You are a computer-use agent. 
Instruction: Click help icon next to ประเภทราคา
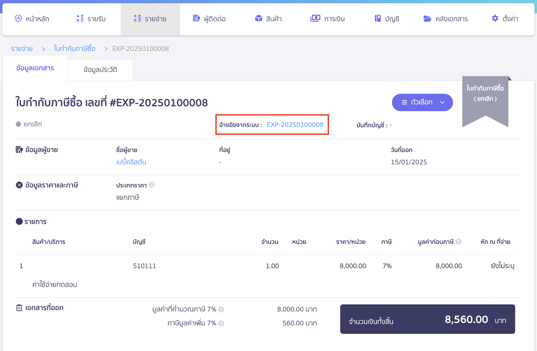click(152, 185)
